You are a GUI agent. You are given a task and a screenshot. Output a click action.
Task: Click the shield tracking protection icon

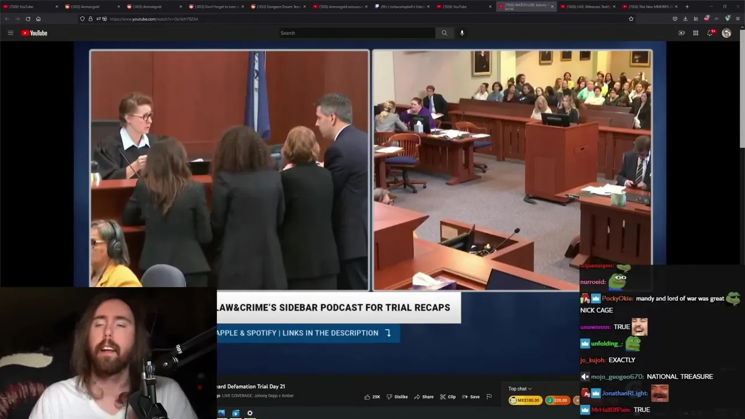tap(82, 19)
